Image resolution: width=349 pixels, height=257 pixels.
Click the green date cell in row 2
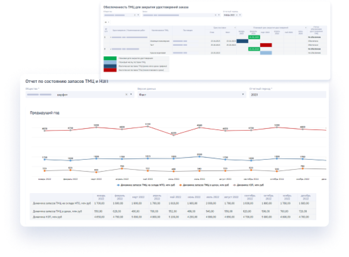click(254, 49)
